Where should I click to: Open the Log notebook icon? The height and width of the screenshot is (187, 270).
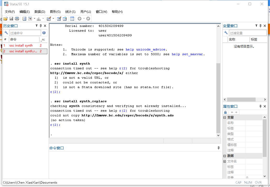pos(24,19)
